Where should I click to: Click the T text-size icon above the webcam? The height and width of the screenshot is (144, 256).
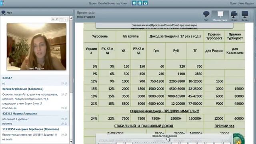(61, 20)
